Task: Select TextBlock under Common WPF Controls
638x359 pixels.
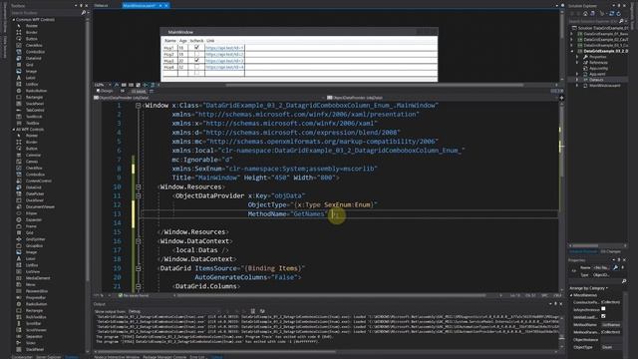Action: [34, 117]
